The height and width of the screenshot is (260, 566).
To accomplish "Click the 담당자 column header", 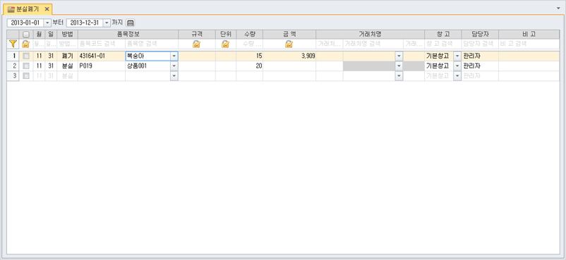I will click(480, 35).
